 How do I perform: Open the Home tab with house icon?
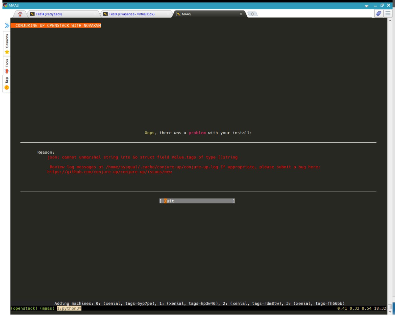(x=20, y=14)
